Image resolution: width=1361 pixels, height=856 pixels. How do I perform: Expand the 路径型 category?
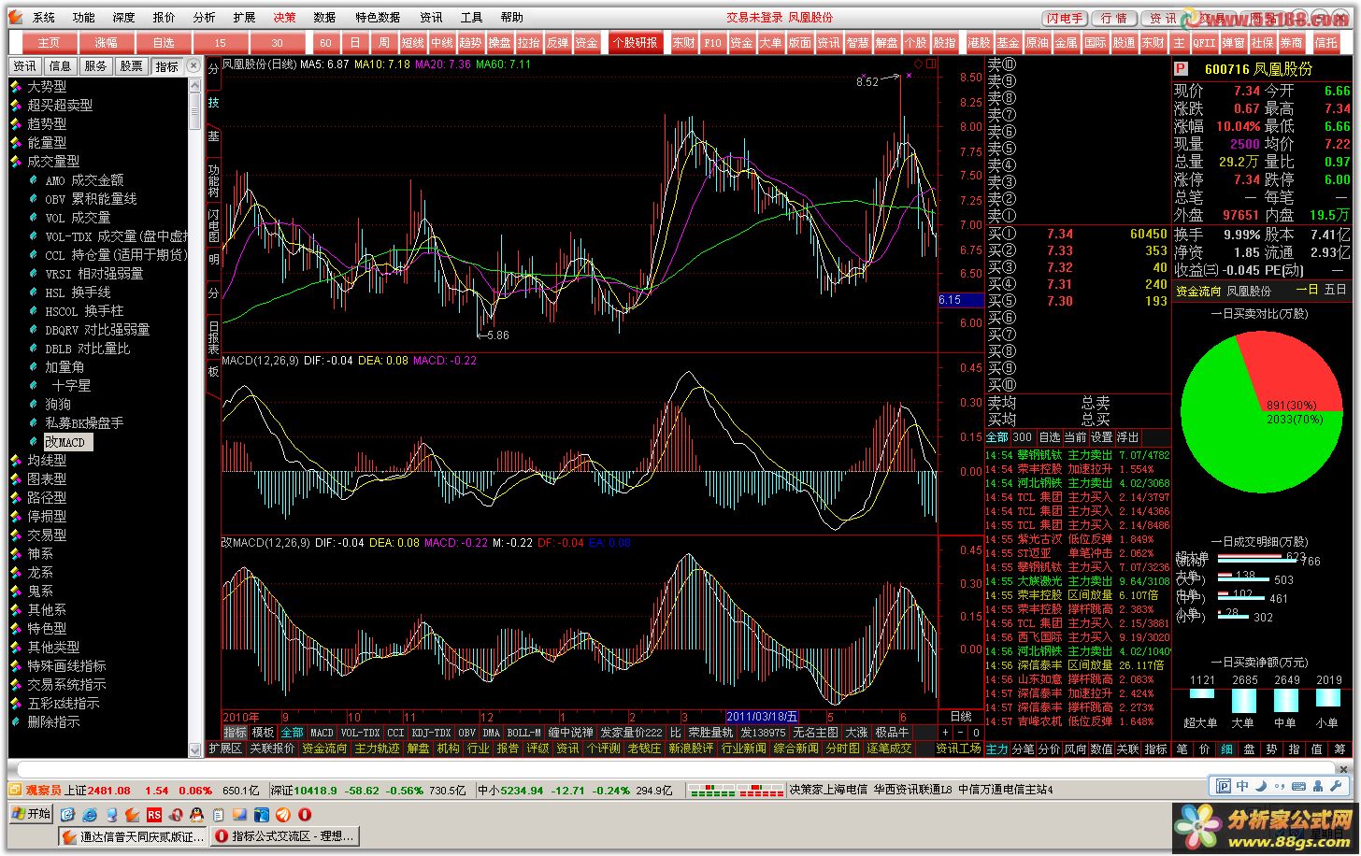tap(47, 497)
